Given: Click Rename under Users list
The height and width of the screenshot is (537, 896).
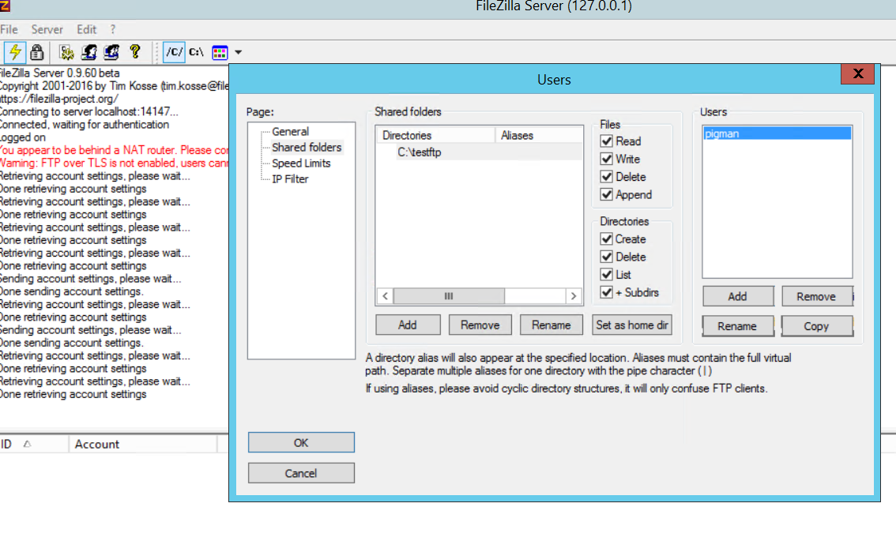Looking at the screenshot, I should [x=738, y=326].
